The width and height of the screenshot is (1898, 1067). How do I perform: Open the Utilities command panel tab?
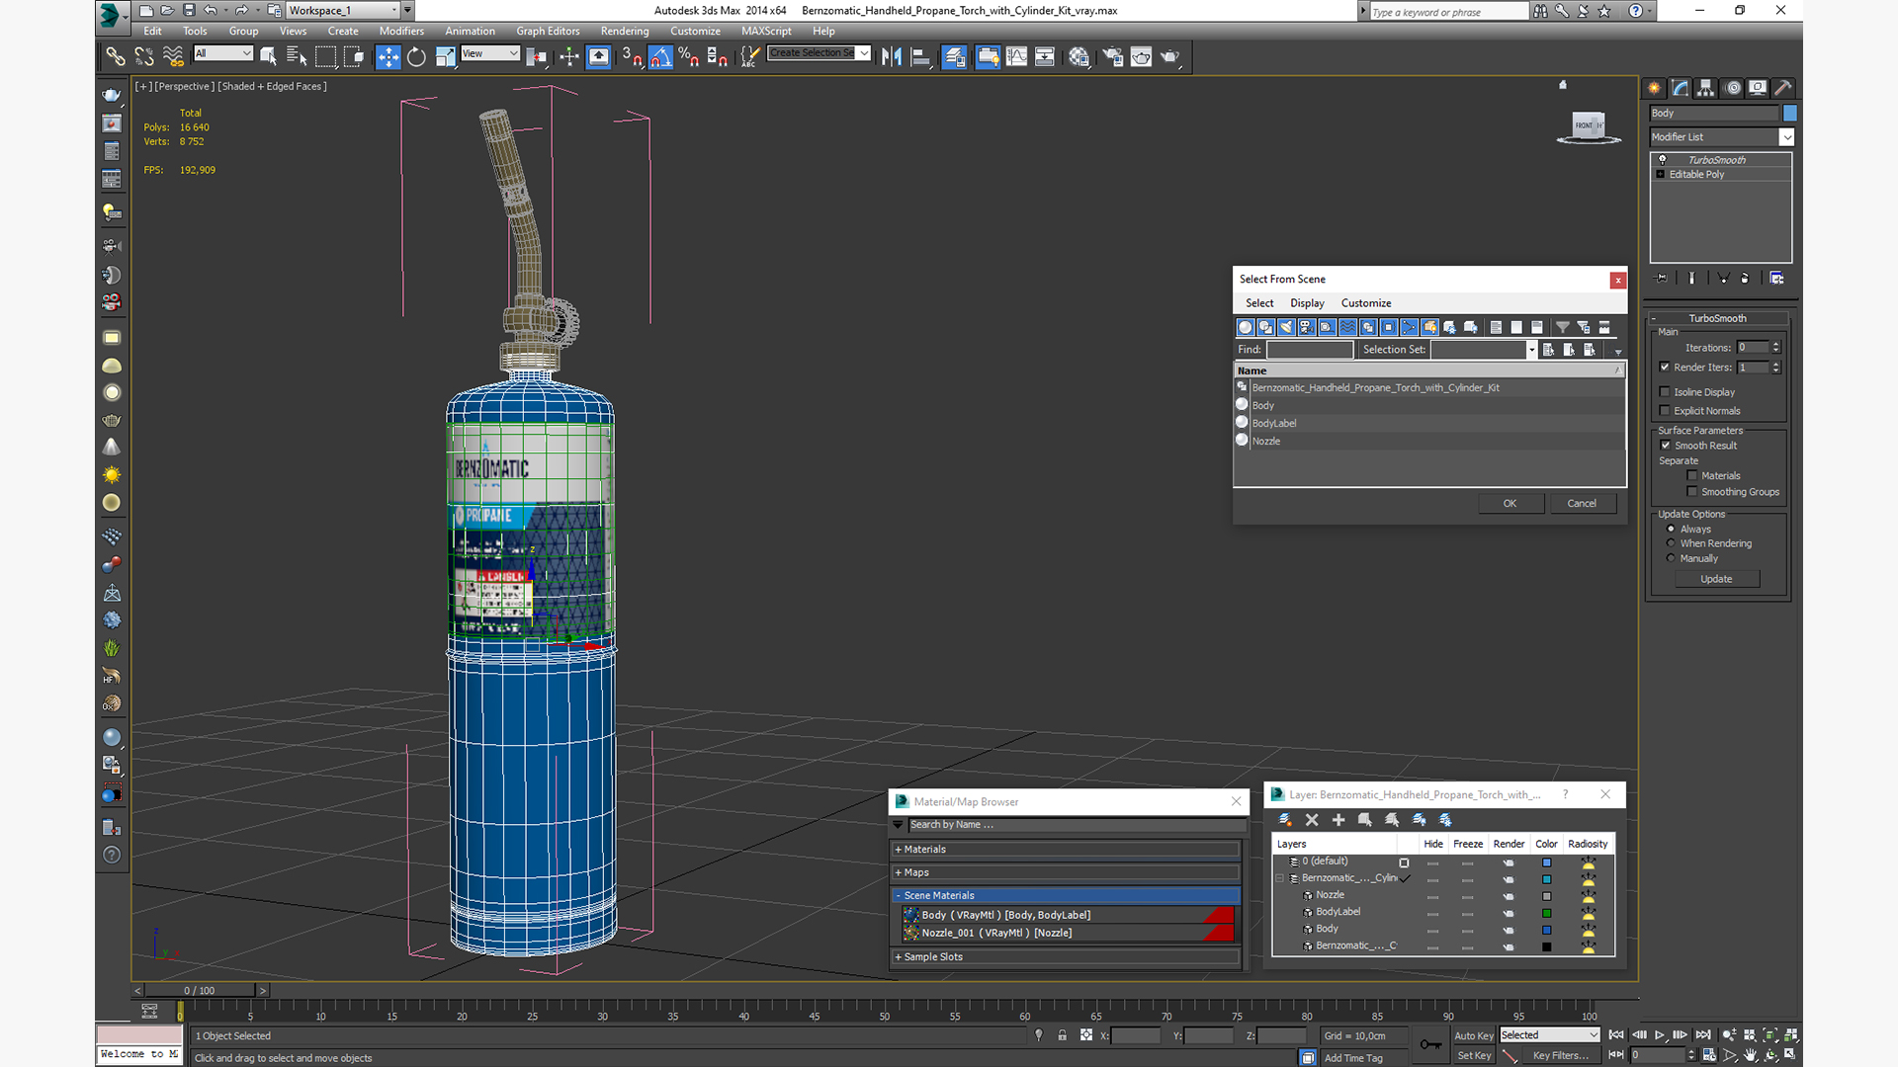(x=1783, y=88)
